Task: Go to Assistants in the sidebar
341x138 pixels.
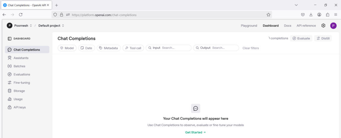Action: click(27, 58)
